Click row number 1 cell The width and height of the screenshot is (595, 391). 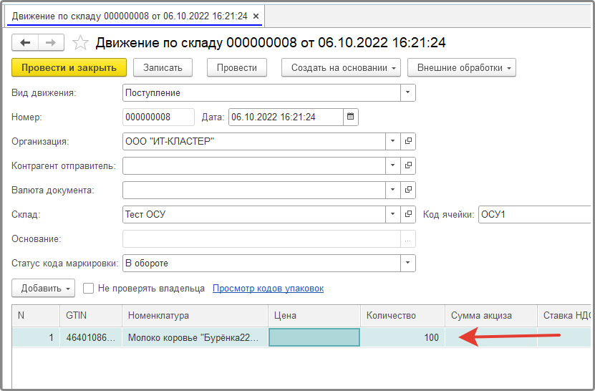tap(36, 337)
